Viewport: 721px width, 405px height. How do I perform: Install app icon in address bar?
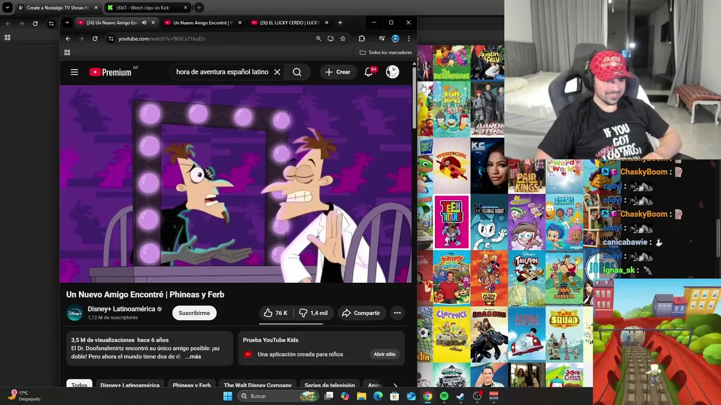(331, 38)
